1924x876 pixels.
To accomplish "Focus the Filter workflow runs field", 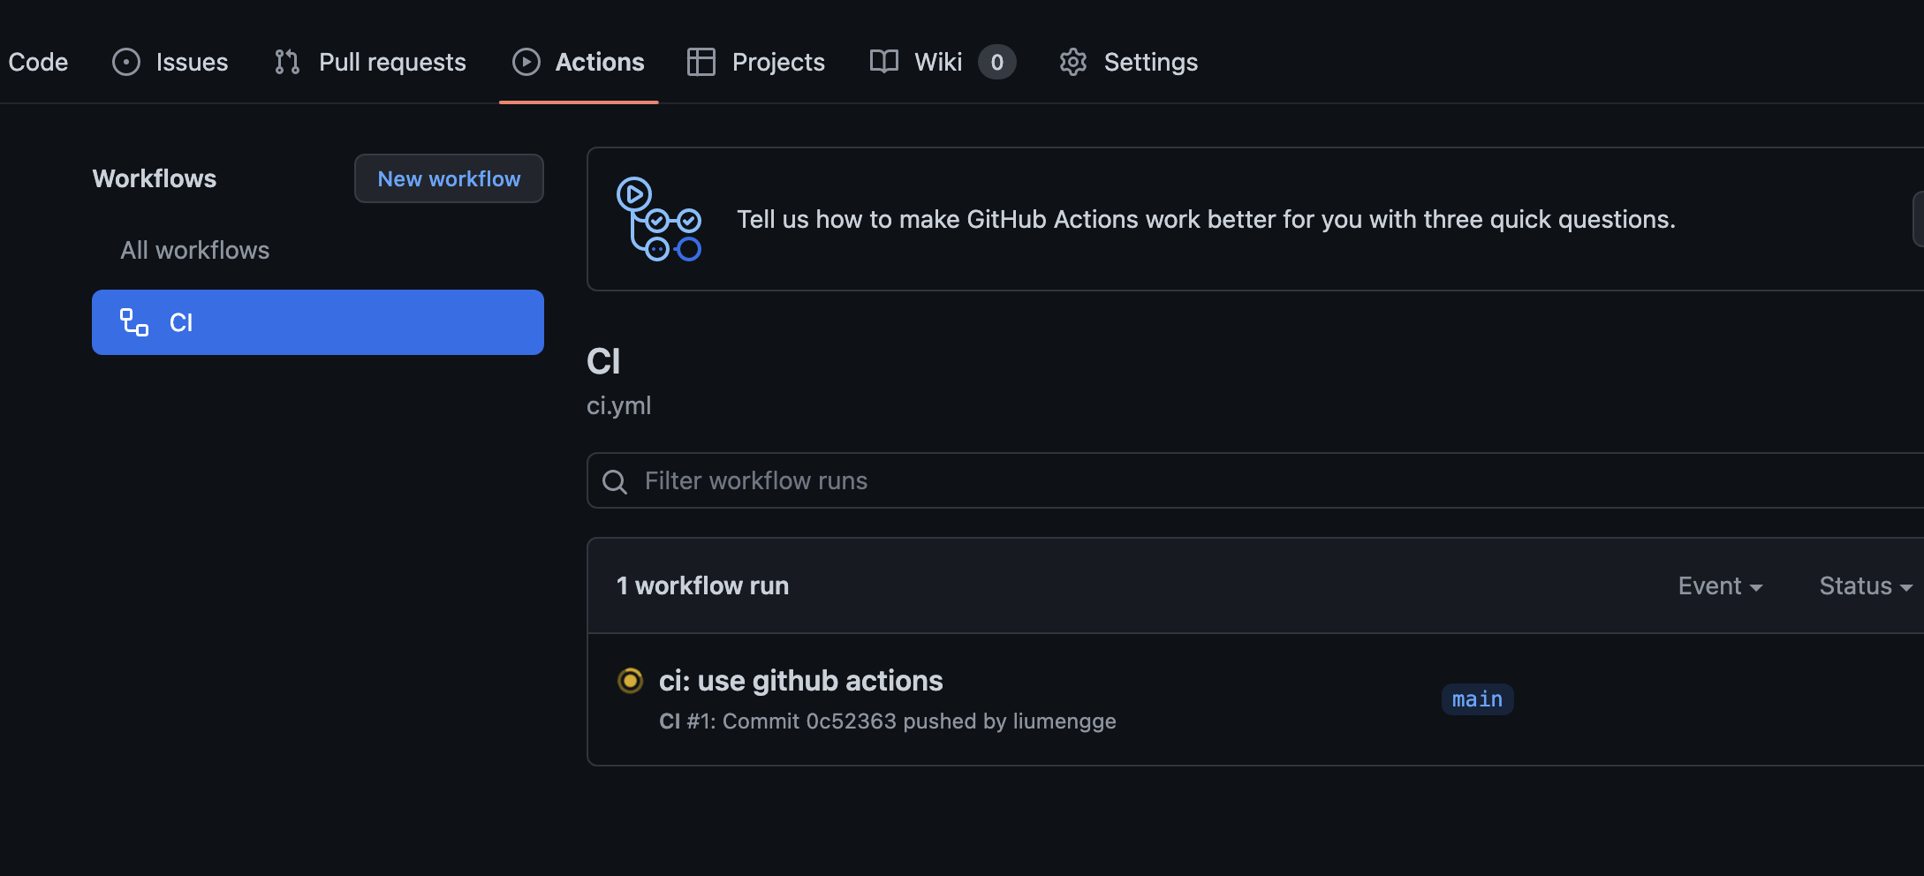I will pos(1255,480).
